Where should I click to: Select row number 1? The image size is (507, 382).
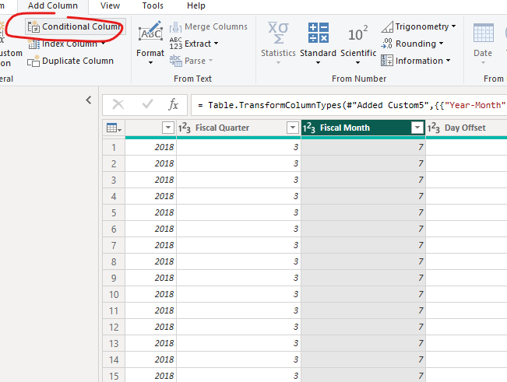point(114,148)
